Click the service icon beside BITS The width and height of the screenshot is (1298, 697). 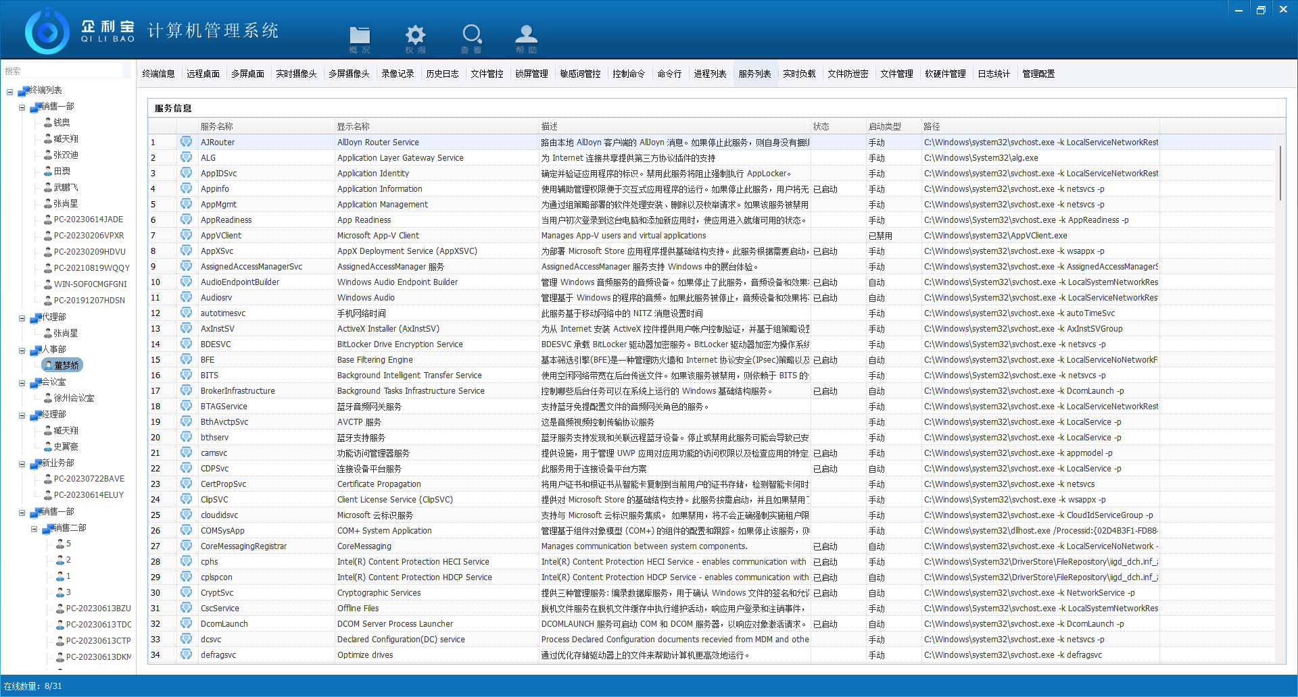tap(186, 375)
